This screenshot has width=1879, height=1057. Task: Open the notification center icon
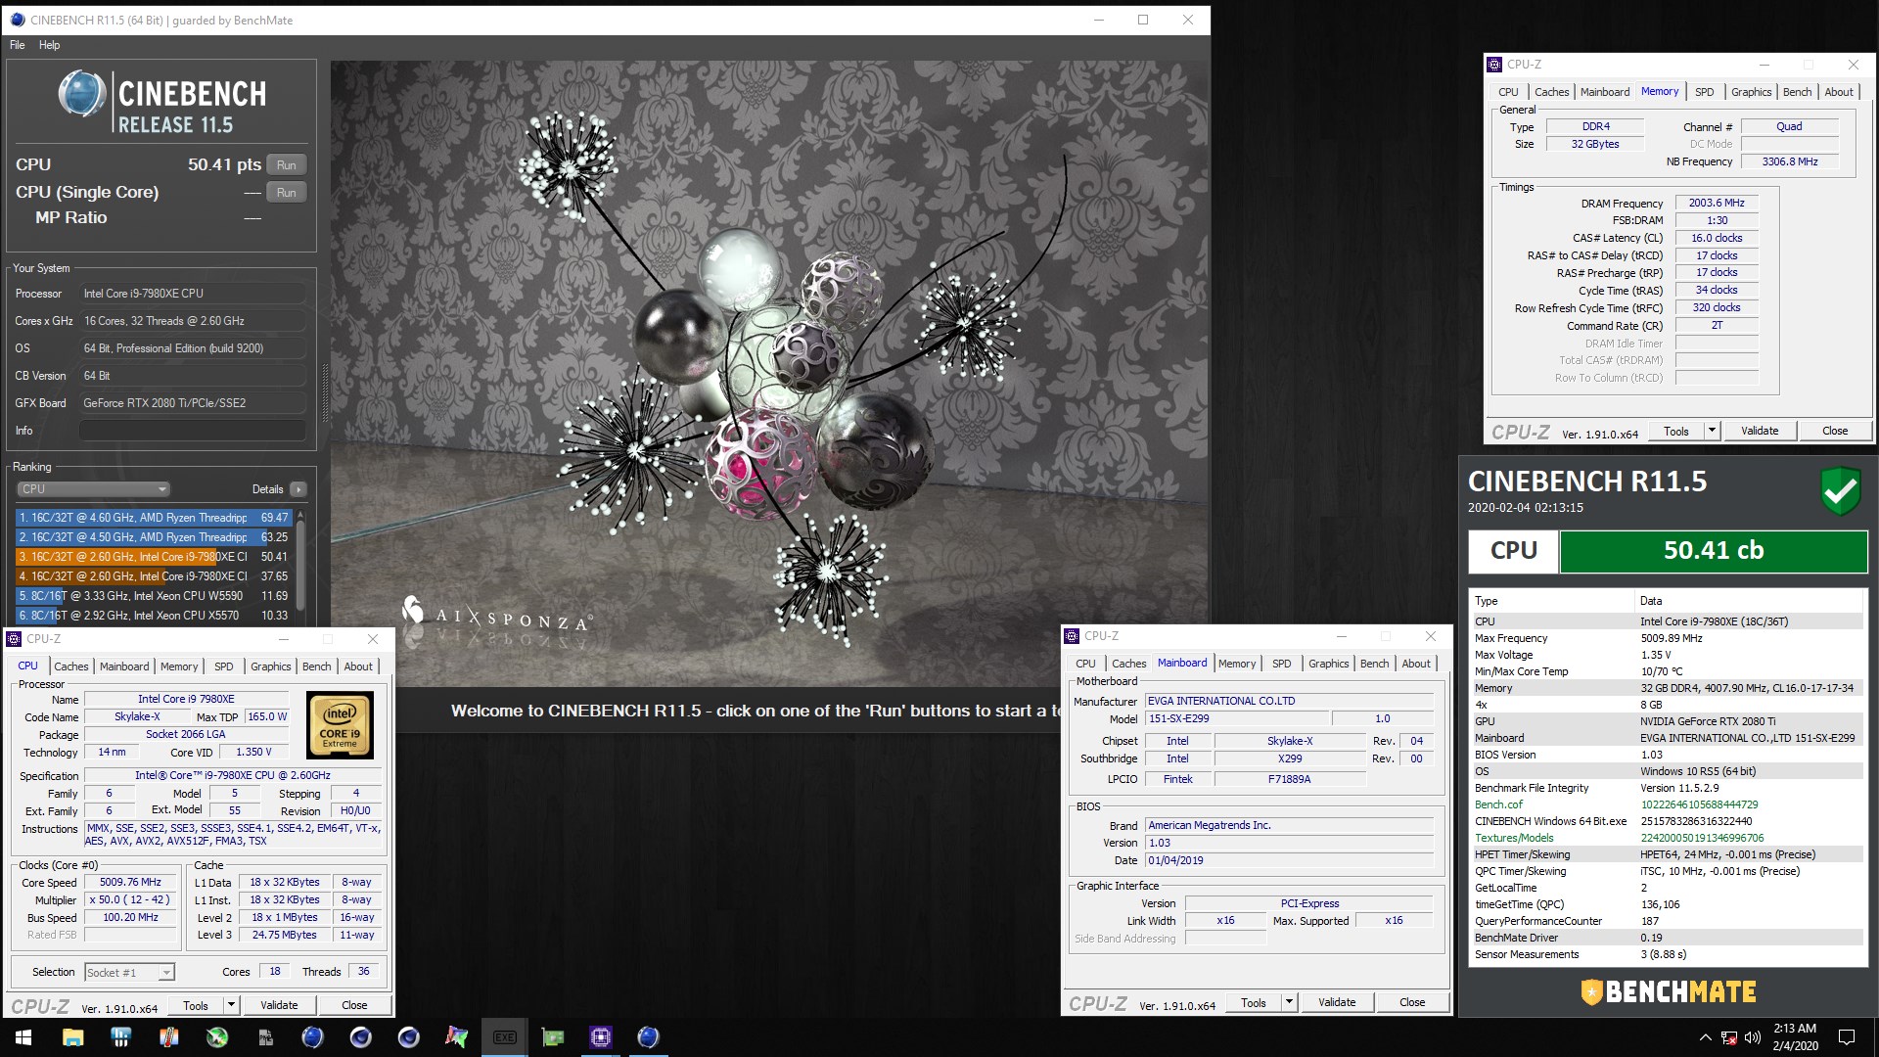tap(1847, 1037)
